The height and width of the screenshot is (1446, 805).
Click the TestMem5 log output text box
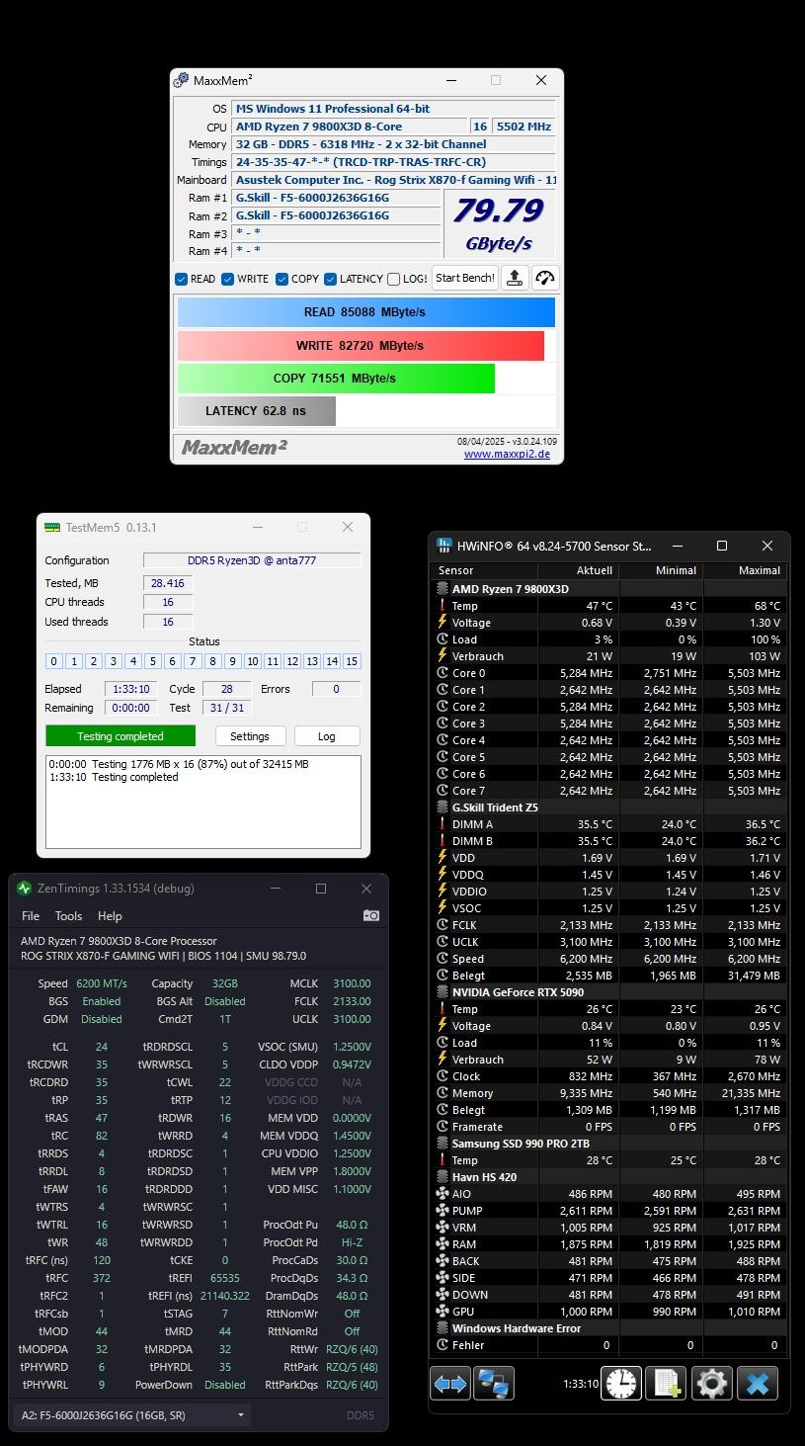point(203,802)
